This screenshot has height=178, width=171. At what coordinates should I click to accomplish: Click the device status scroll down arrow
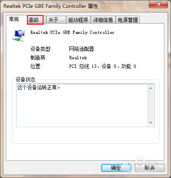151,123
